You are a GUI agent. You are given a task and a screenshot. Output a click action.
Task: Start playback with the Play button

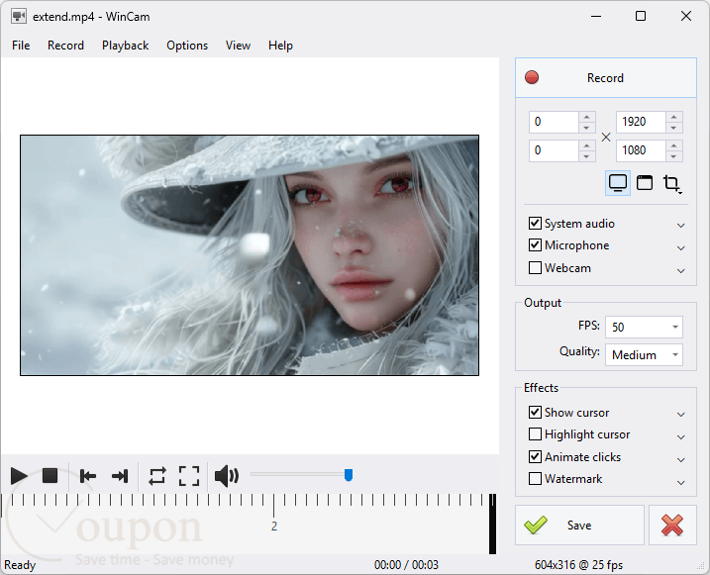coord(19,476)
